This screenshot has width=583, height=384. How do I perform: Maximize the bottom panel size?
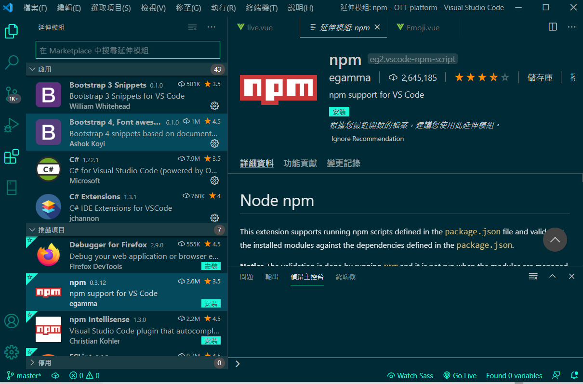click(553, 276)
